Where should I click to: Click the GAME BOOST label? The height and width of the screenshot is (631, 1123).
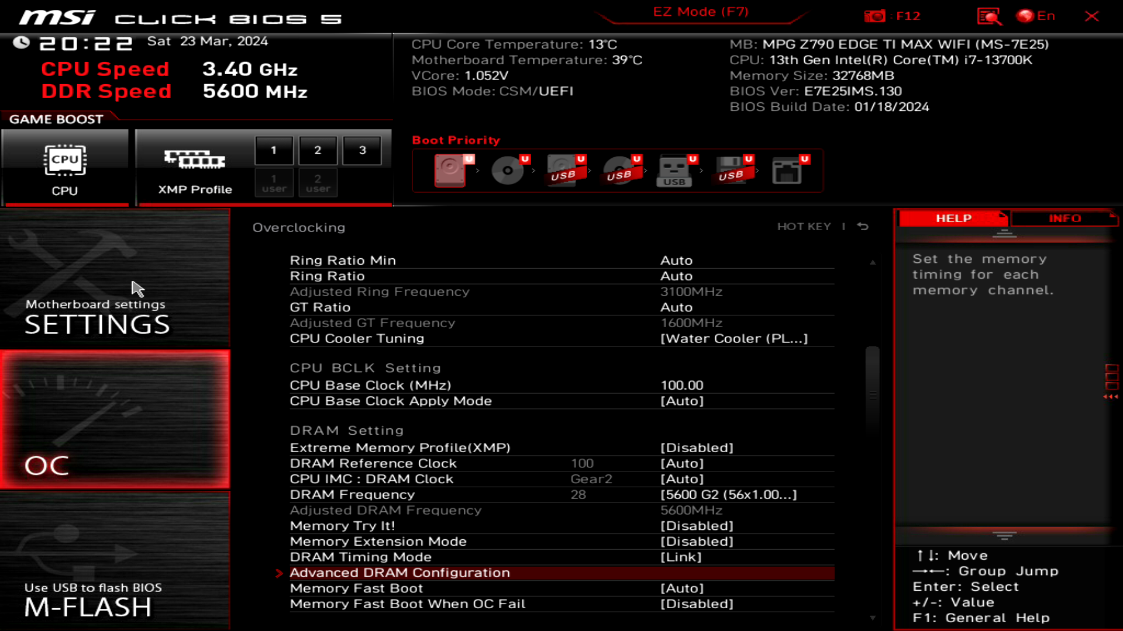[56, 119]
